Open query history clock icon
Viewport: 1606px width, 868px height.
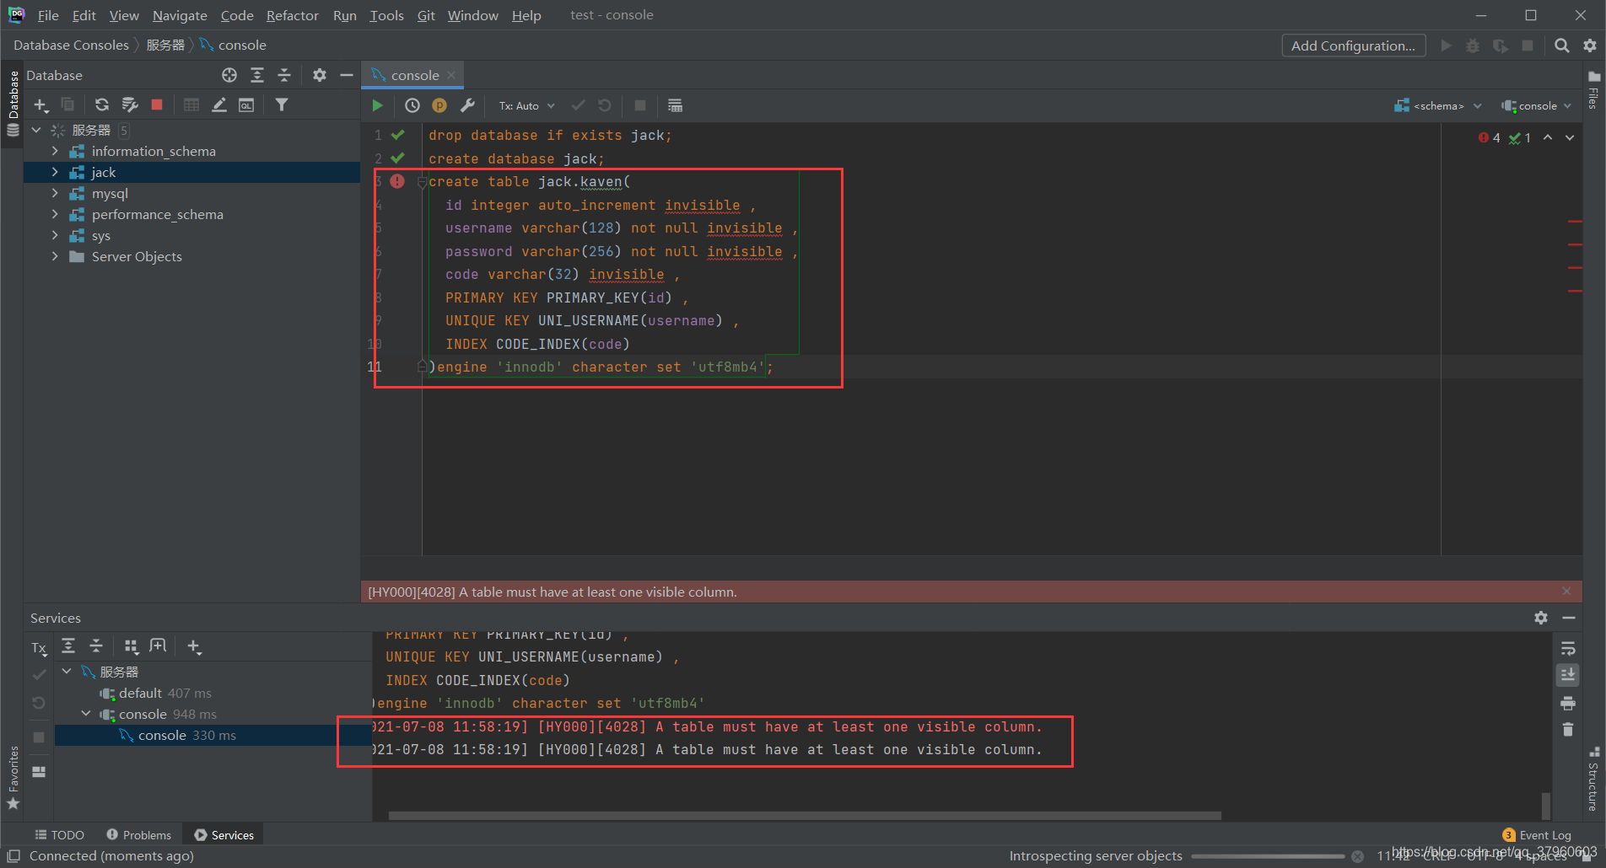click(x=412, y=105)
